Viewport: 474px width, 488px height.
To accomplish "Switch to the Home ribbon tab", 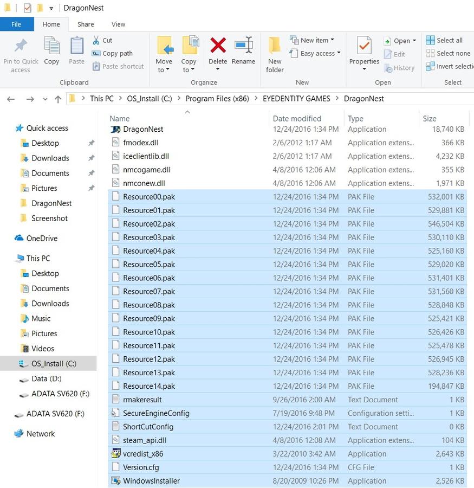I will point(51,24).
